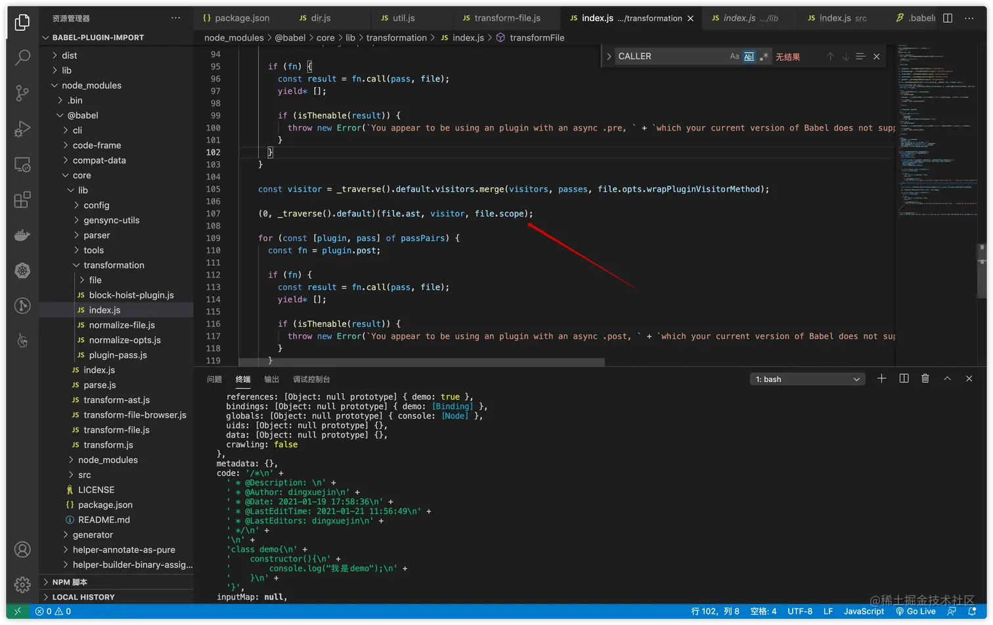Click the horizontal scrollbar of editor
The width and height of the screenshot is (993, 625).
pyautogui.click(x=421, y=362)
